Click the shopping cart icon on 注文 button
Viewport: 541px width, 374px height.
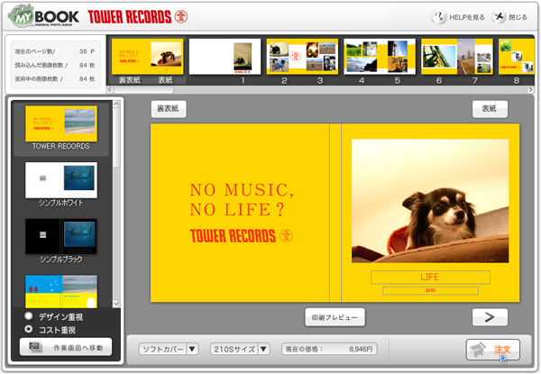coord(478,350)
